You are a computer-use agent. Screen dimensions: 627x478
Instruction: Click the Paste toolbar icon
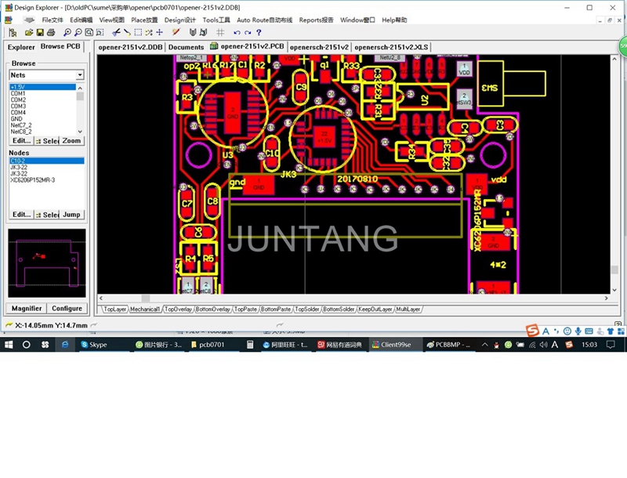pos(127,32)
